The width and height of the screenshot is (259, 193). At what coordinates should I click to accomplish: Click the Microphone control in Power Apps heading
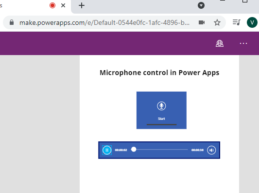pyautogui.click(x=159, y=73)
